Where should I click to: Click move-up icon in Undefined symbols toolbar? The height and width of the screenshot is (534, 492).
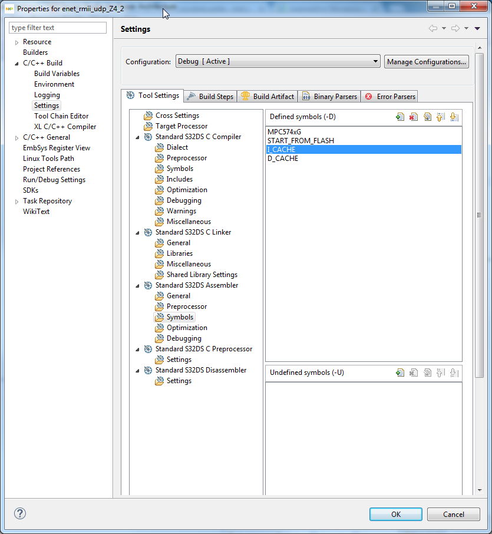point(441,373)
